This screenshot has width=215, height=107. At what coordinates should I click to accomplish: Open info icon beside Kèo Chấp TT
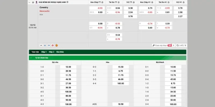click(102, 2)
